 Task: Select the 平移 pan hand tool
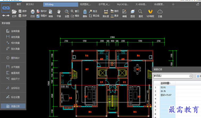click(59, 14)
